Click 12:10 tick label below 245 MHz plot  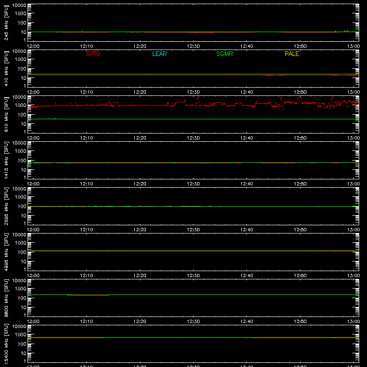(x=86, y=46)
